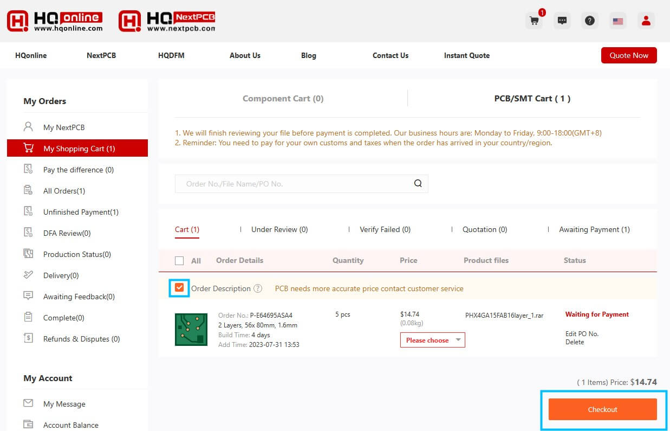Expand the Please choose dropdown
The image size is (670, 431).
coord(432,340)
